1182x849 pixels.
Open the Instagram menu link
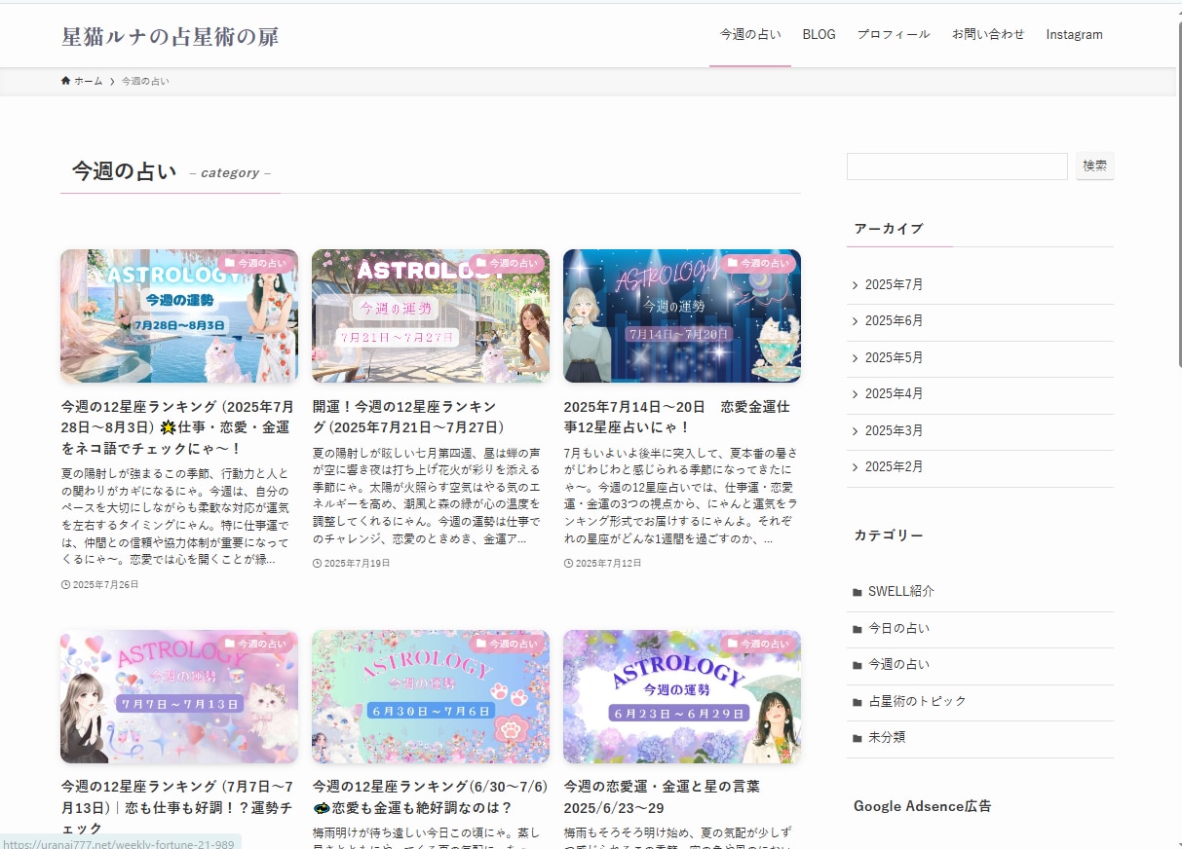(x=1074, y=34)
